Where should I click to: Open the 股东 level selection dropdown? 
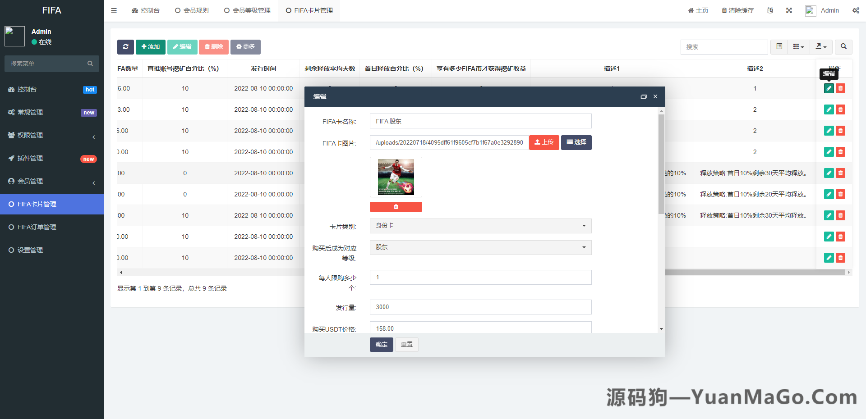[x=480, y=247]
